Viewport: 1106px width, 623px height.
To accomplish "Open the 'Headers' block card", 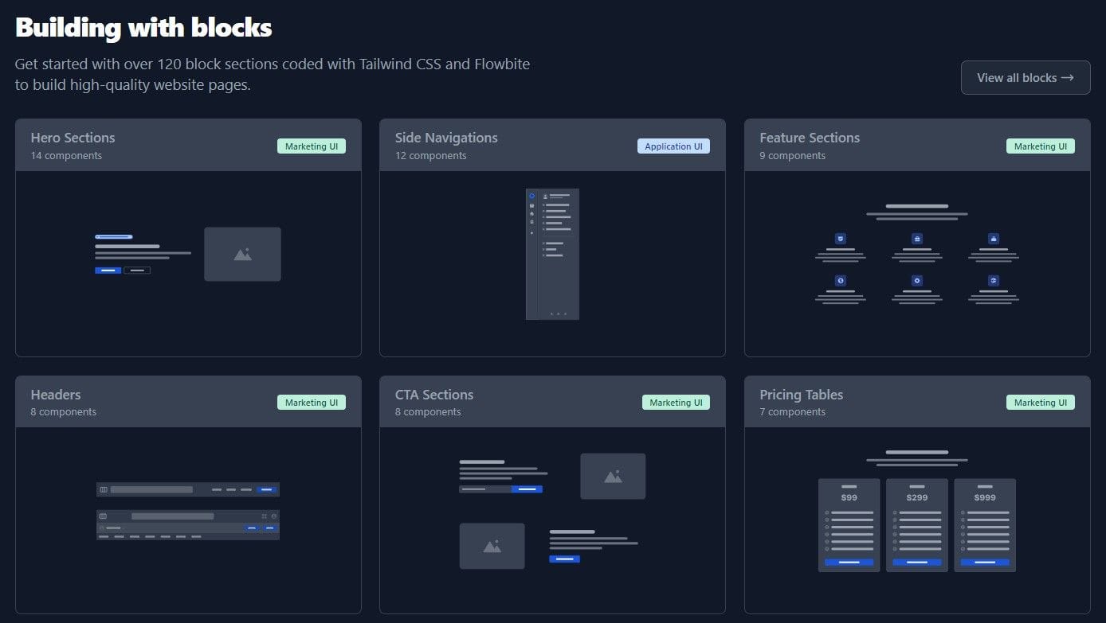I will [188, 493].
